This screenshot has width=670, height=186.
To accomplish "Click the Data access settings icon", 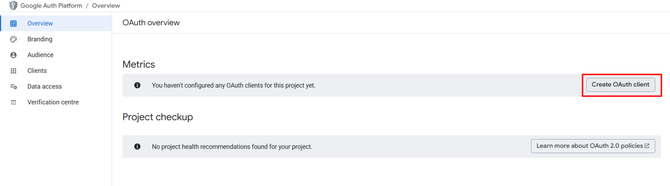I will click(x=14, y=86).
